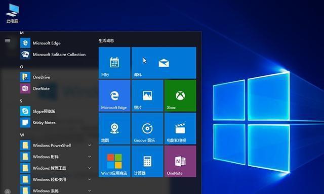Viewport: 324px width, 194px height.
Task: Click the Windows PowerShell folder icon
Action: pyautogui.click(x=25, y=145)
